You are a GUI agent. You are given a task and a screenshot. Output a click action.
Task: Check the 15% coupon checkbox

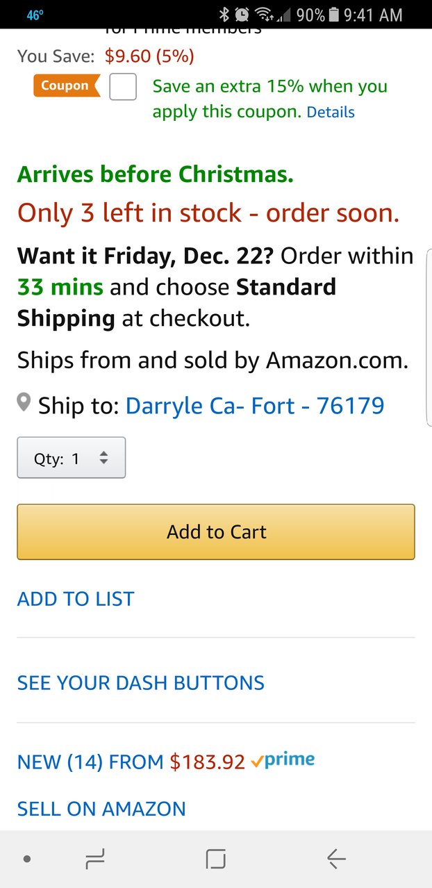[x=123, y=87]
